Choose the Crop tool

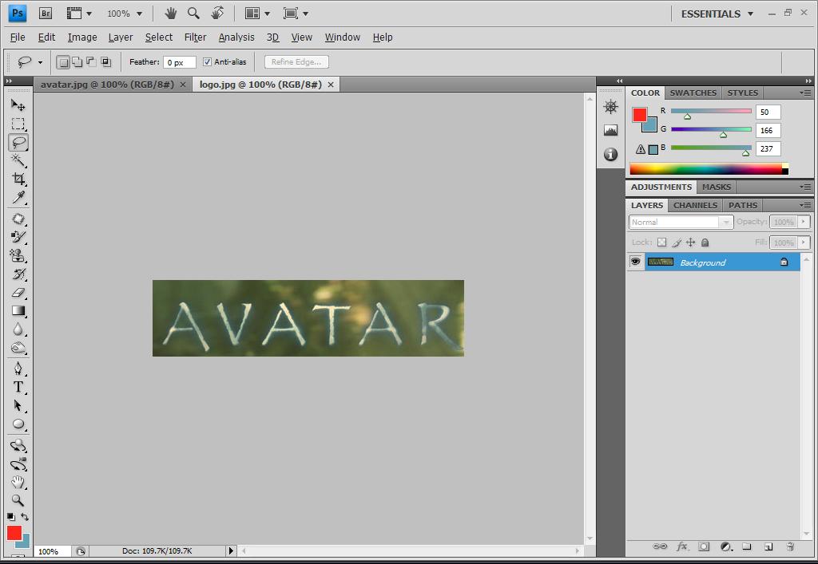click(18, 179)
